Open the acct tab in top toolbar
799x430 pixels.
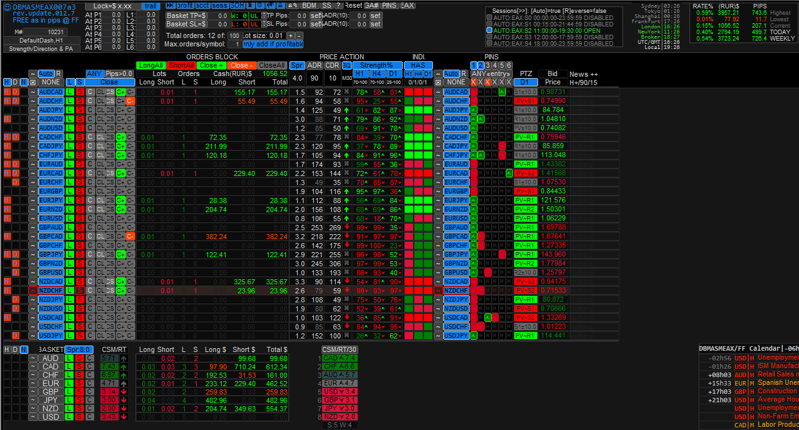[x=202, y=5]
